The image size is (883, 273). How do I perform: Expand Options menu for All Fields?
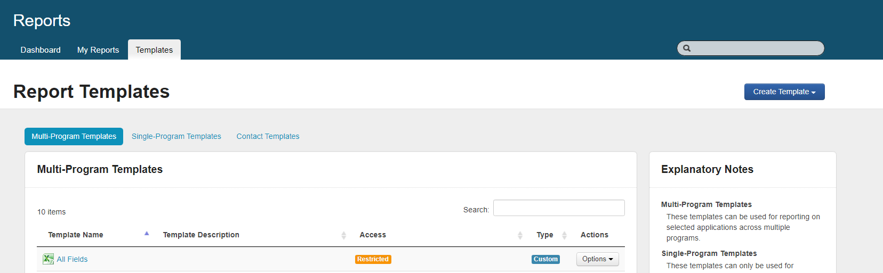pyautogui.click(x=597, y=259)
